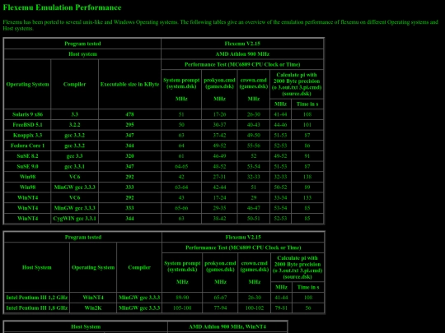Click the Knoppix 3.3 cell

(27, 136)
